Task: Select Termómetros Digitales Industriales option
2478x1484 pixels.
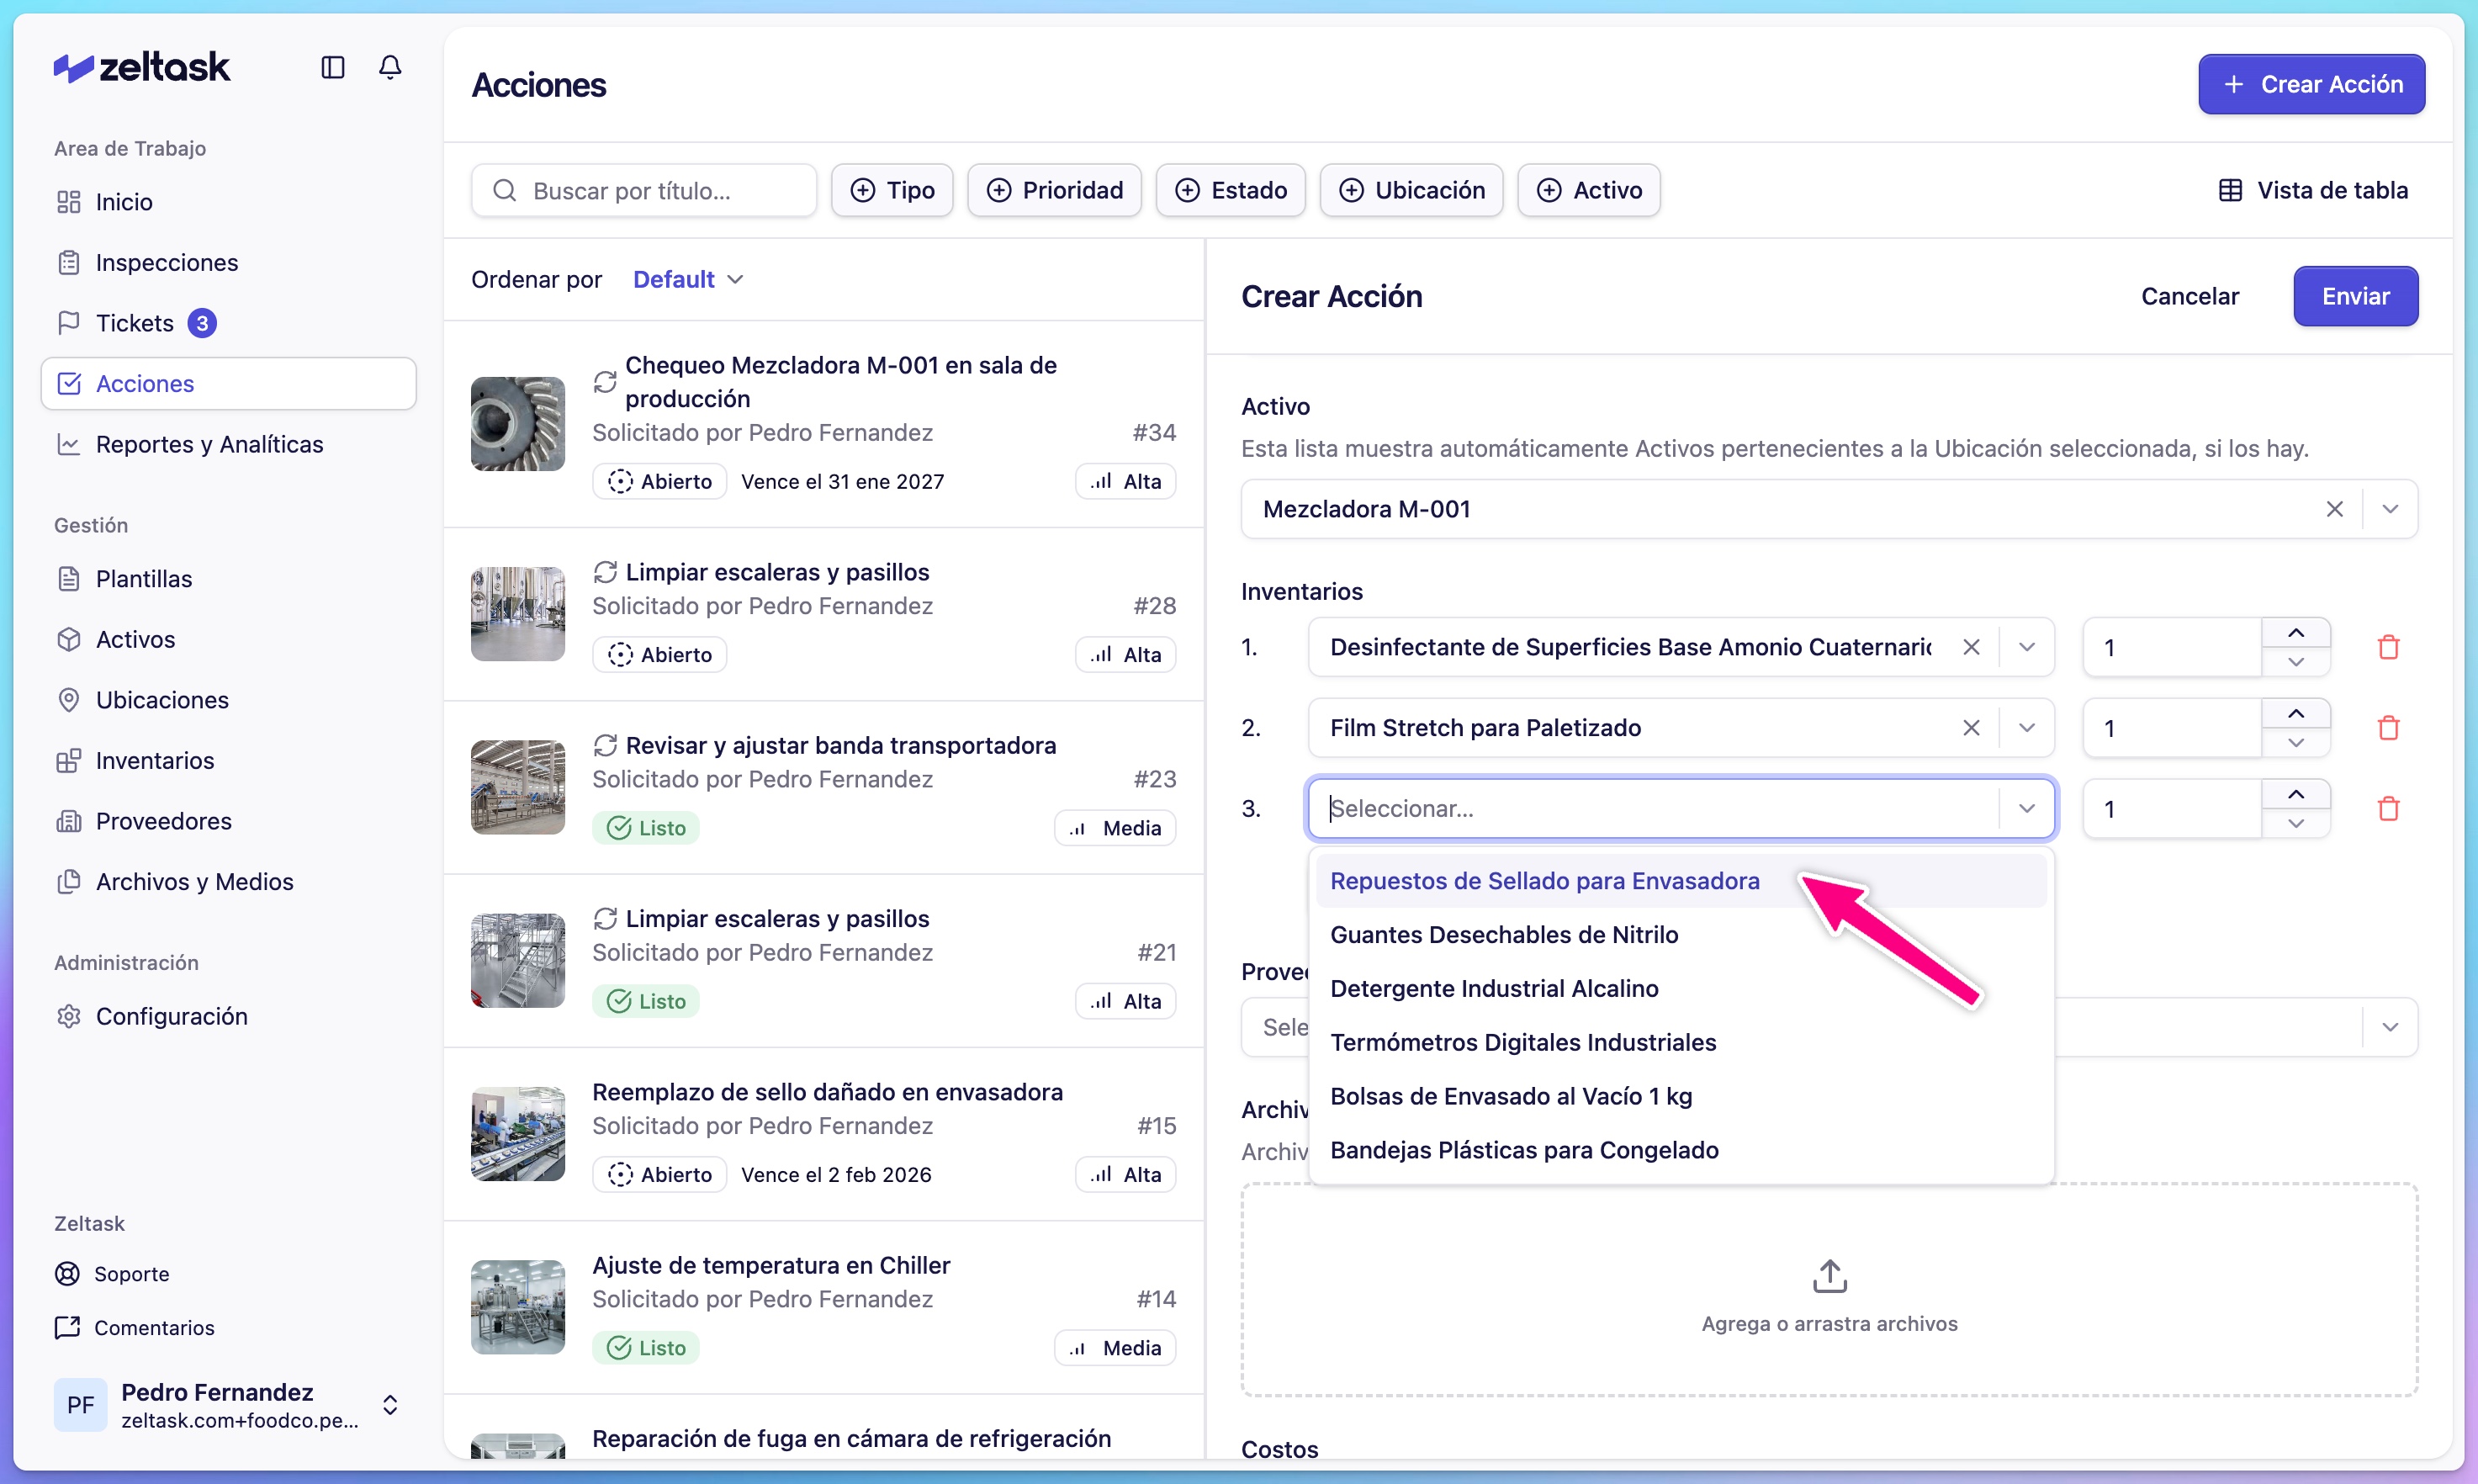Action: tap(1681, 1043)
